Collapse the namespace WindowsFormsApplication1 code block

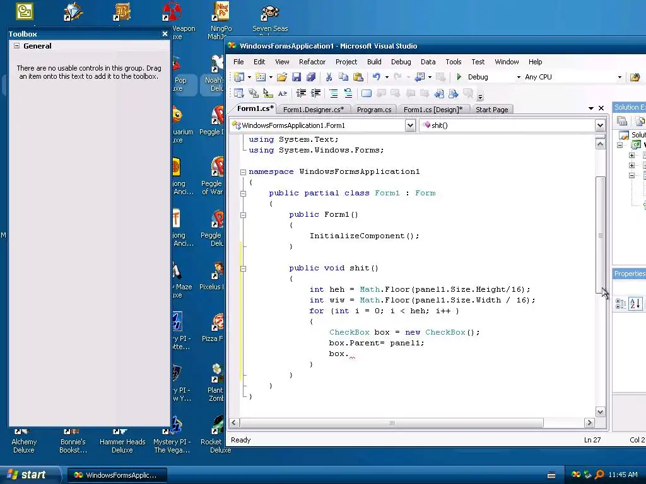coord(243,172)
